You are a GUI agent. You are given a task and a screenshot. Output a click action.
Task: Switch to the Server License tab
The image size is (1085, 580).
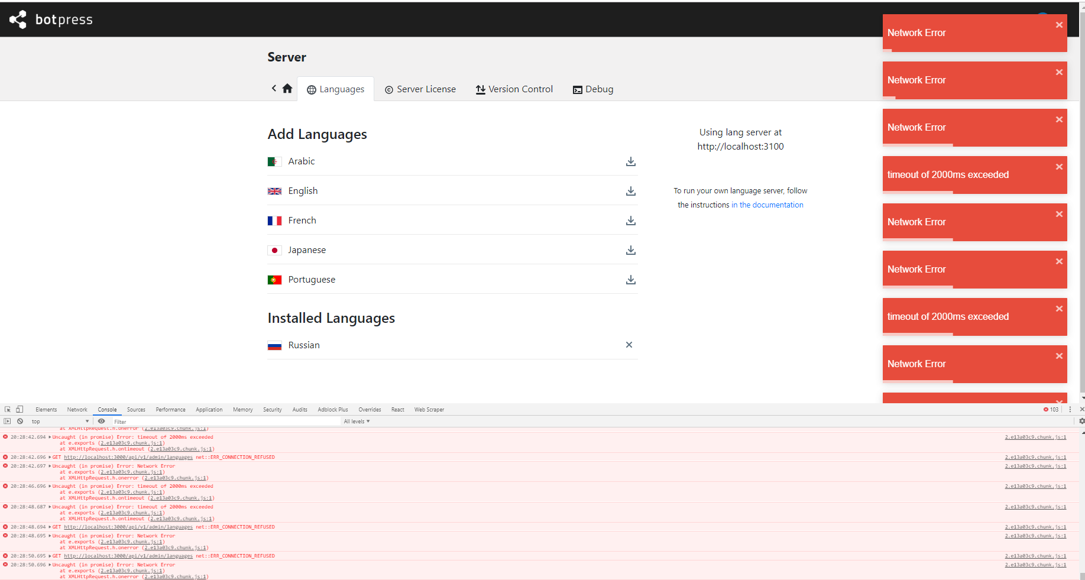click(x=420, y=89)
